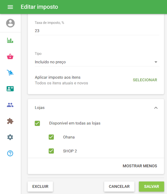Viewport: 167px width, 194px height.
Task: Uncheck Disponível em todas as lojas
Action: click(37, 123)
